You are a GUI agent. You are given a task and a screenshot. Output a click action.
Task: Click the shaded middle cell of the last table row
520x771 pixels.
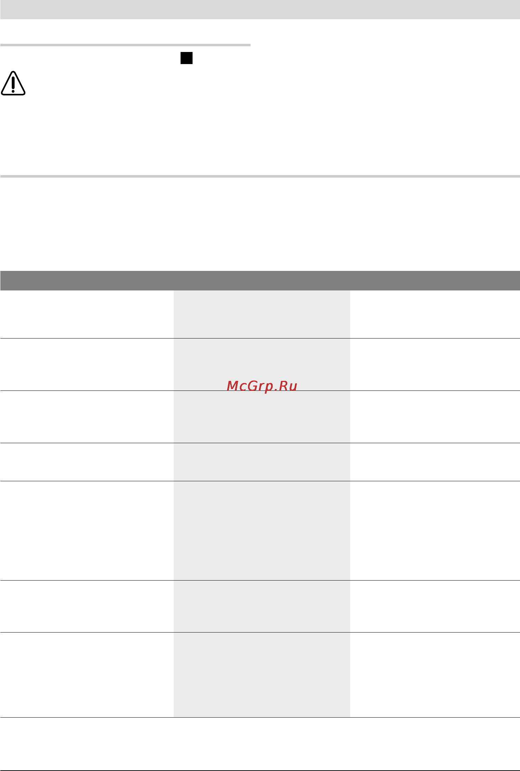click(262, 675)
